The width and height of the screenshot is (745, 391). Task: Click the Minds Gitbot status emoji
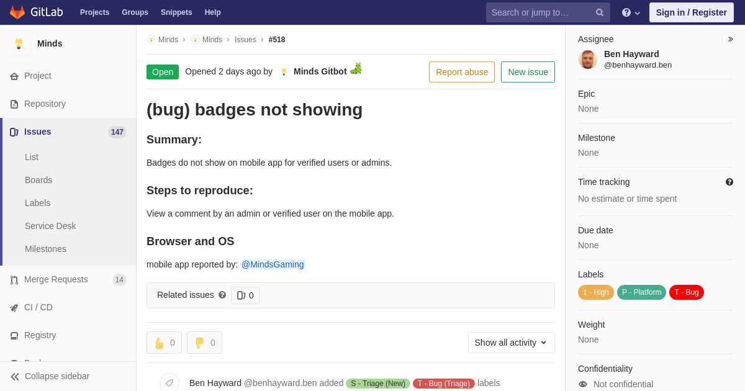click(x=356, y=69)
